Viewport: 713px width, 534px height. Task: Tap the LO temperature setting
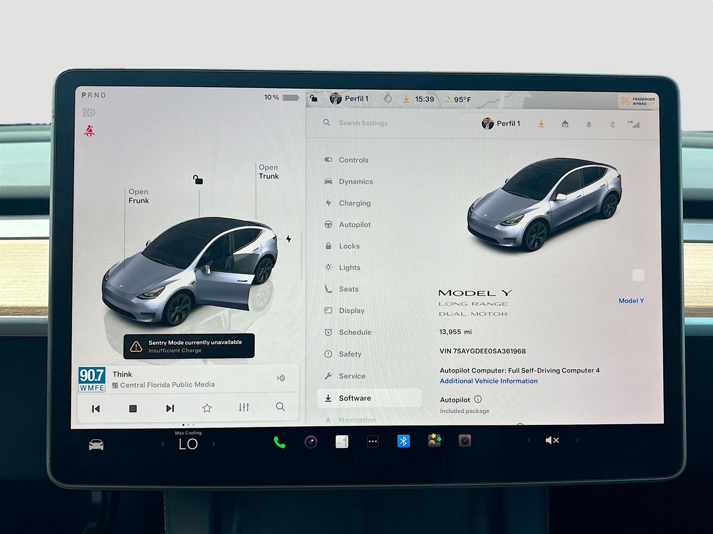tap(188, 444)
